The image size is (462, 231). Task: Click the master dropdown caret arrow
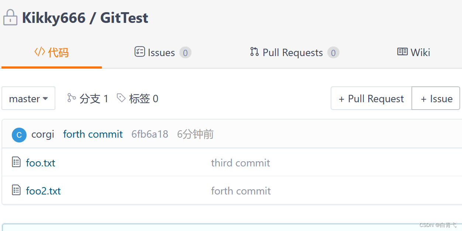click(x=45, y=99)
